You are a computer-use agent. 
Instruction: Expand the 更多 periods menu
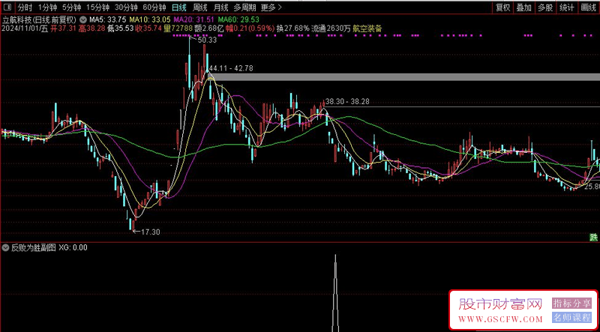click(271, 7)
